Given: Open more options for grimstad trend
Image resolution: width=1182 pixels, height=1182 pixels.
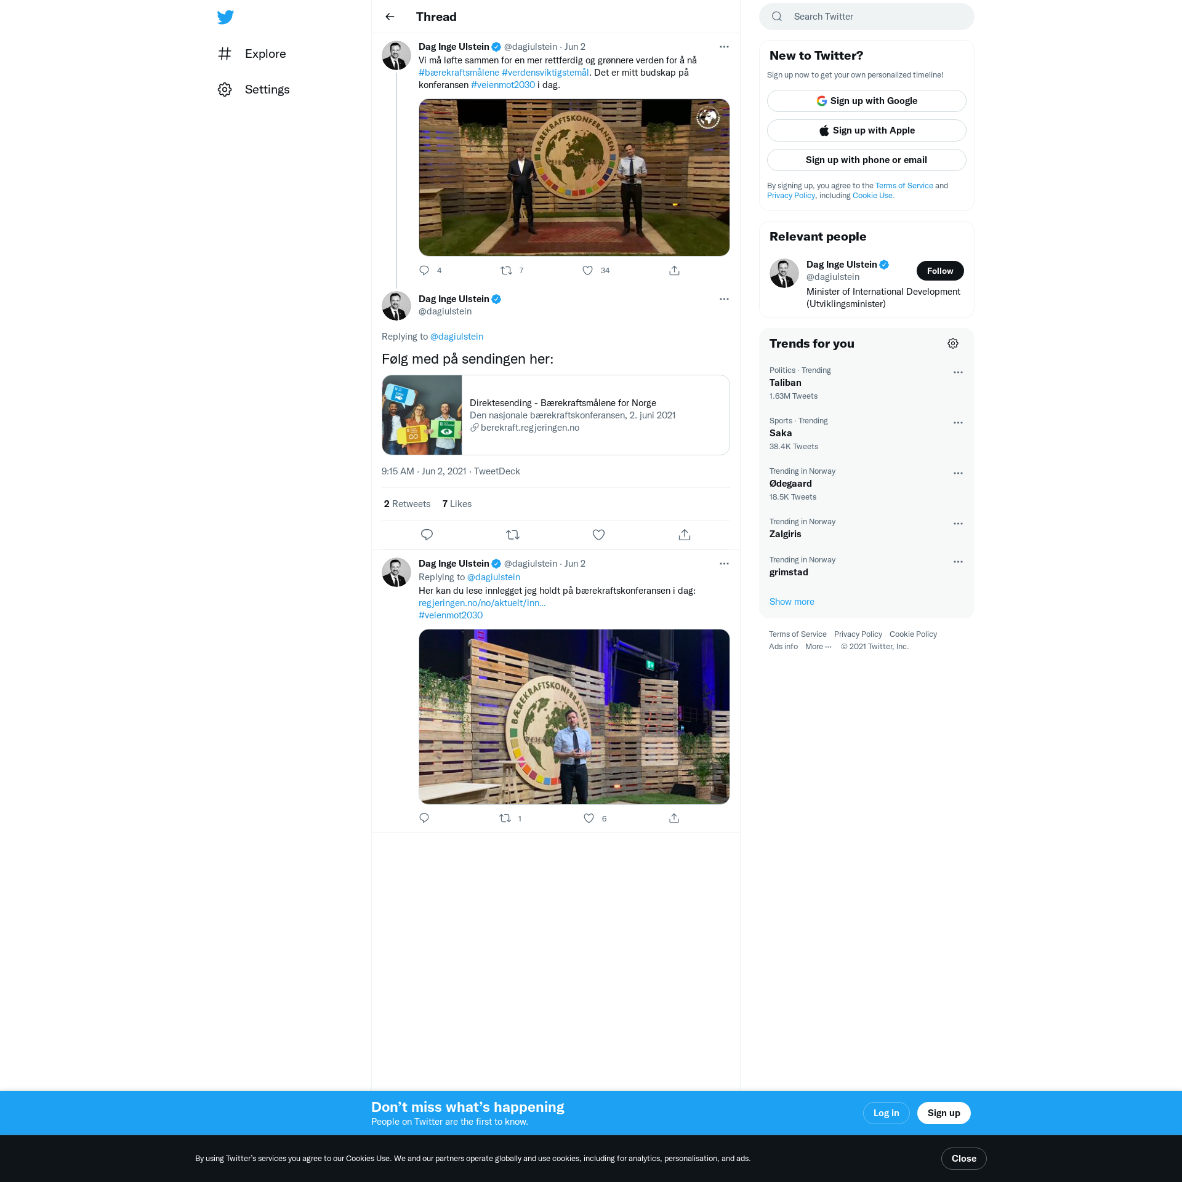Looking at the screenshot, I should click(958, 562).
